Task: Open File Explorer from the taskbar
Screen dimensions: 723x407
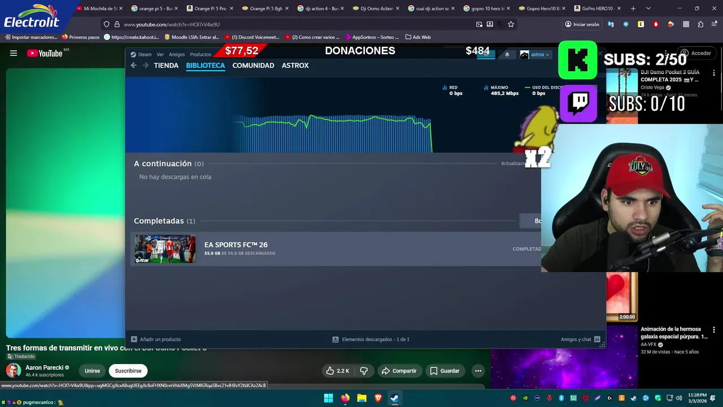Action: pyautogui.click(x=361, y=398)
